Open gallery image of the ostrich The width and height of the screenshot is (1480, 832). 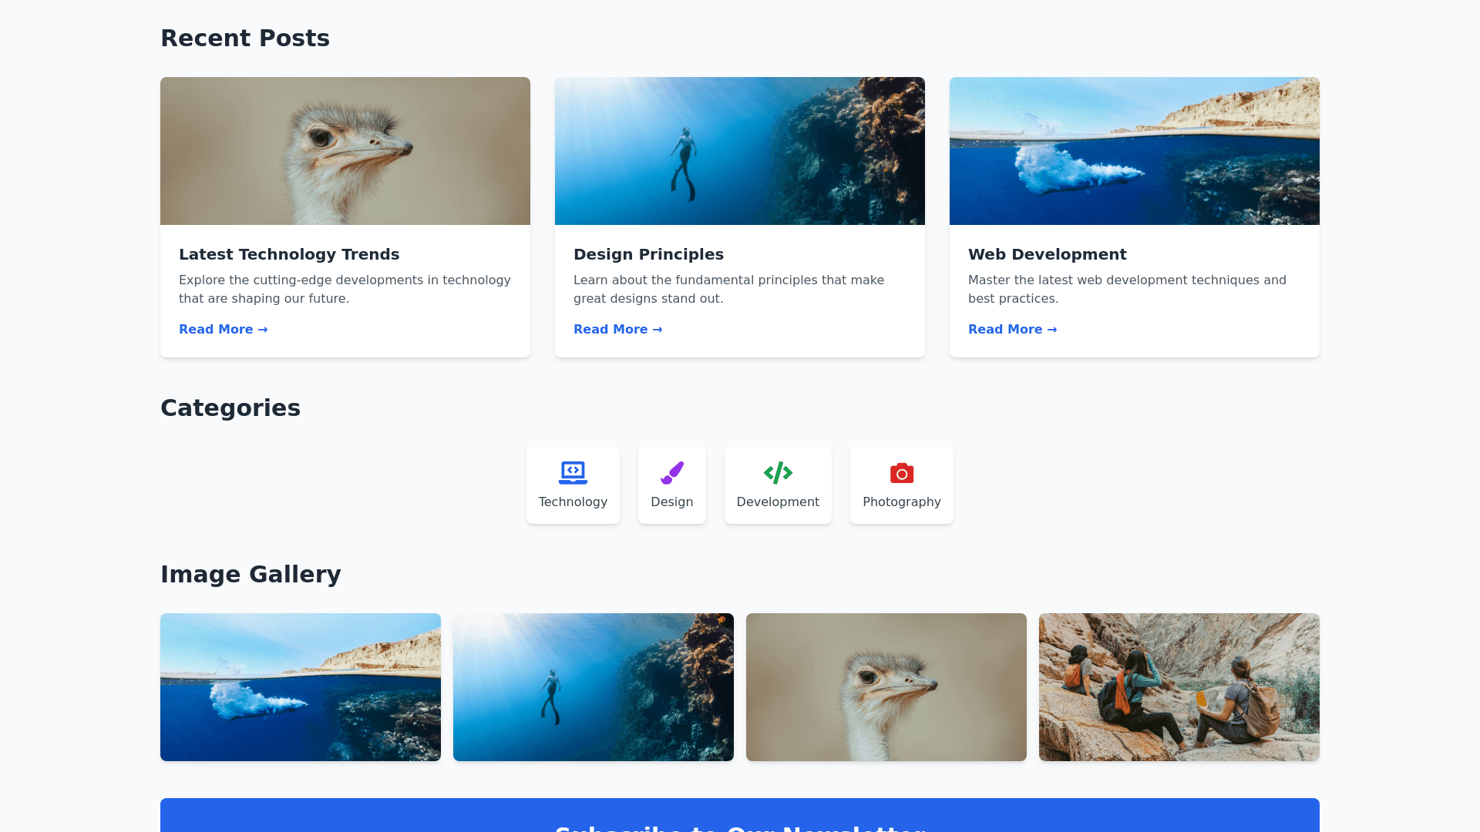(886, 687)
